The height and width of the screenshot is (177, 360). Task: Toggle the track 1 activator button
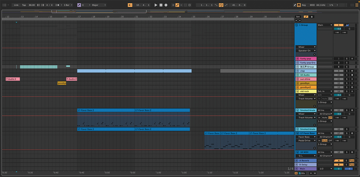click(x=339, y=25)
